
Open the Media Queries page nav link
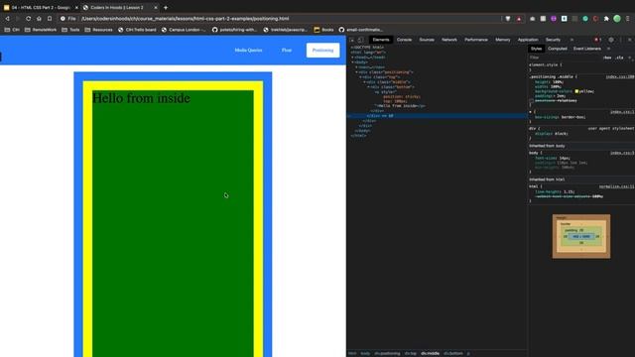248,51
